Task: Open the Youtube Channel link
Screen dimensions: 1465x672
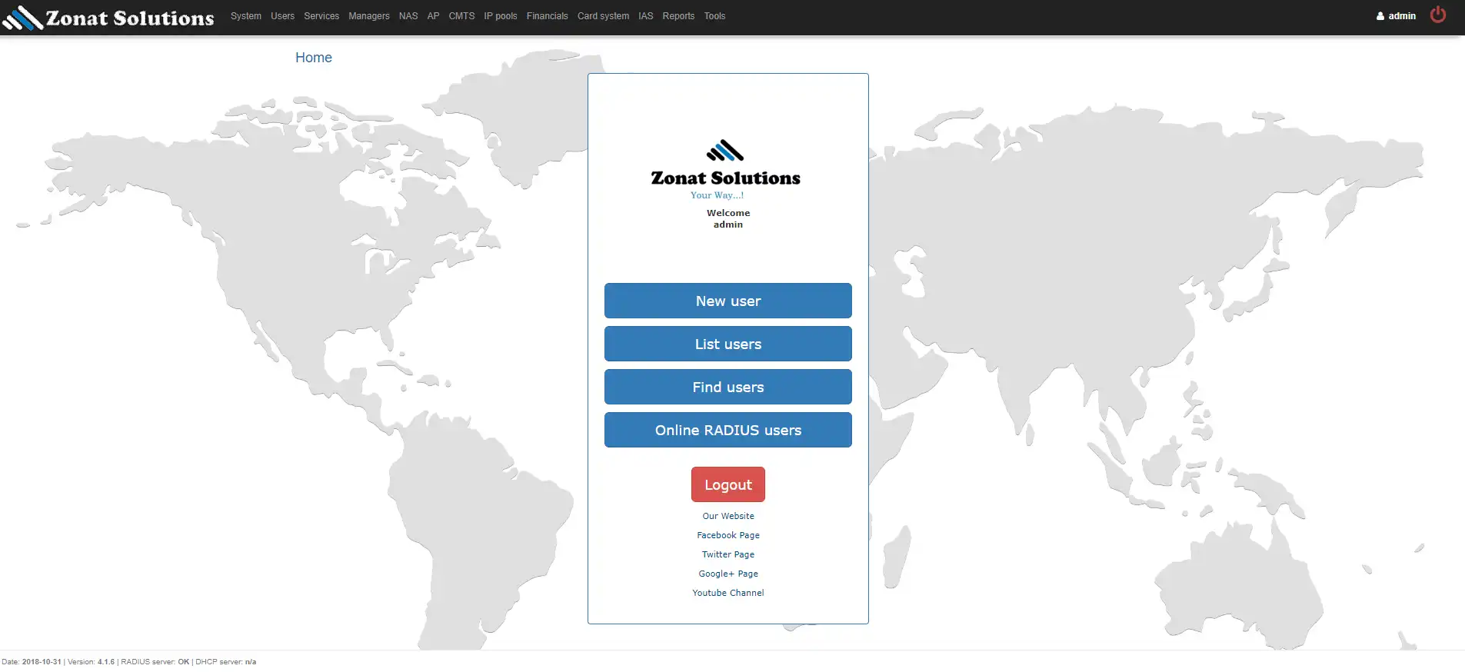Action: click(x=728, y=593)
